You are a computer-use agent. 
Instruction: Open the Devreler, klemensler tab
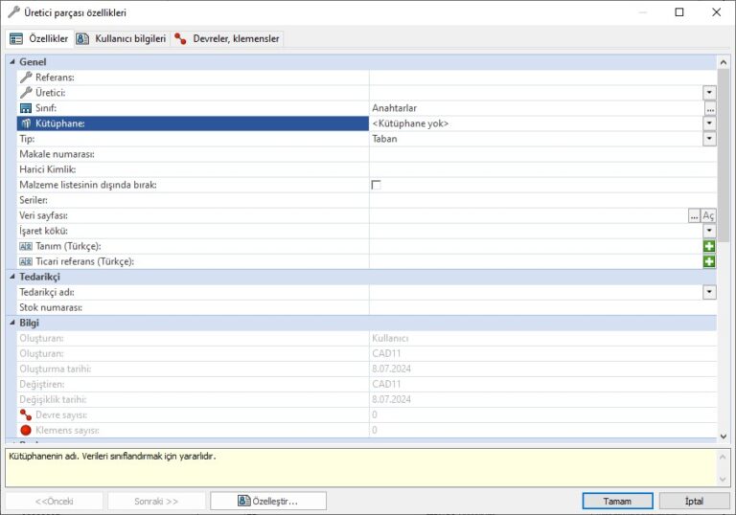[x=227, y=38]
